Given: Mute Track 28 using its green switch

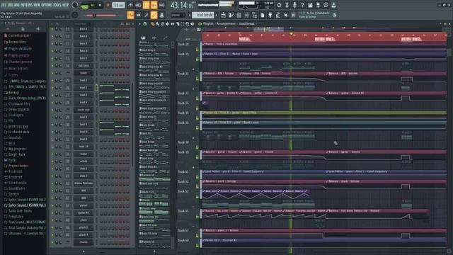Looking at the screenshot, I should (197, 49).
